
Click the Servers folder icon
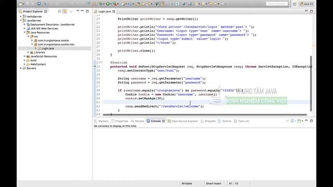point(24,68)
